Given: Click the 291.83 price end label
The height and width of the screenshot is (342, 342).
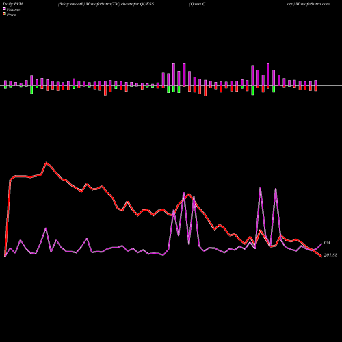Looking at the screenshot, I should (330, 255).
